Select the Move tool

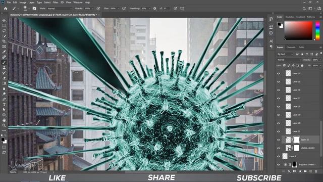coord(4,20)
